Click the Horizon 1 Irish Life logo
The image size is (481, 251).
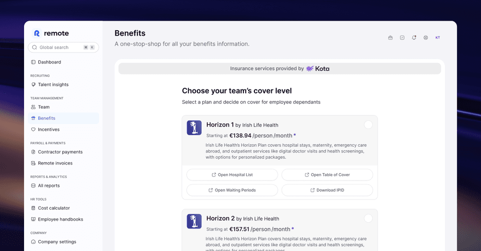point(194,127)
